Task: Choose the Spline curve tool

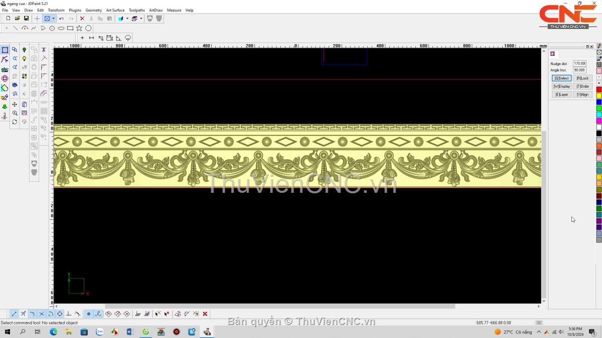Action: click(x=34, y=28)
